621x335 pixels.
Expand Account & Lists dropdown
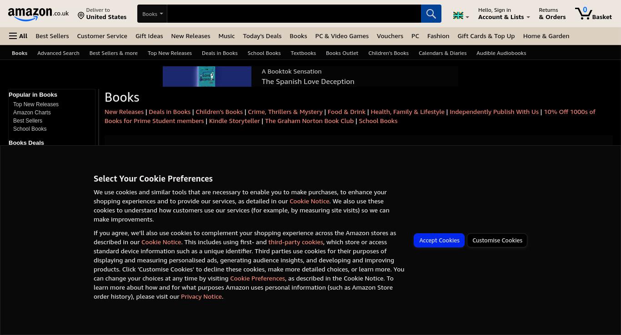coord(504,14)
